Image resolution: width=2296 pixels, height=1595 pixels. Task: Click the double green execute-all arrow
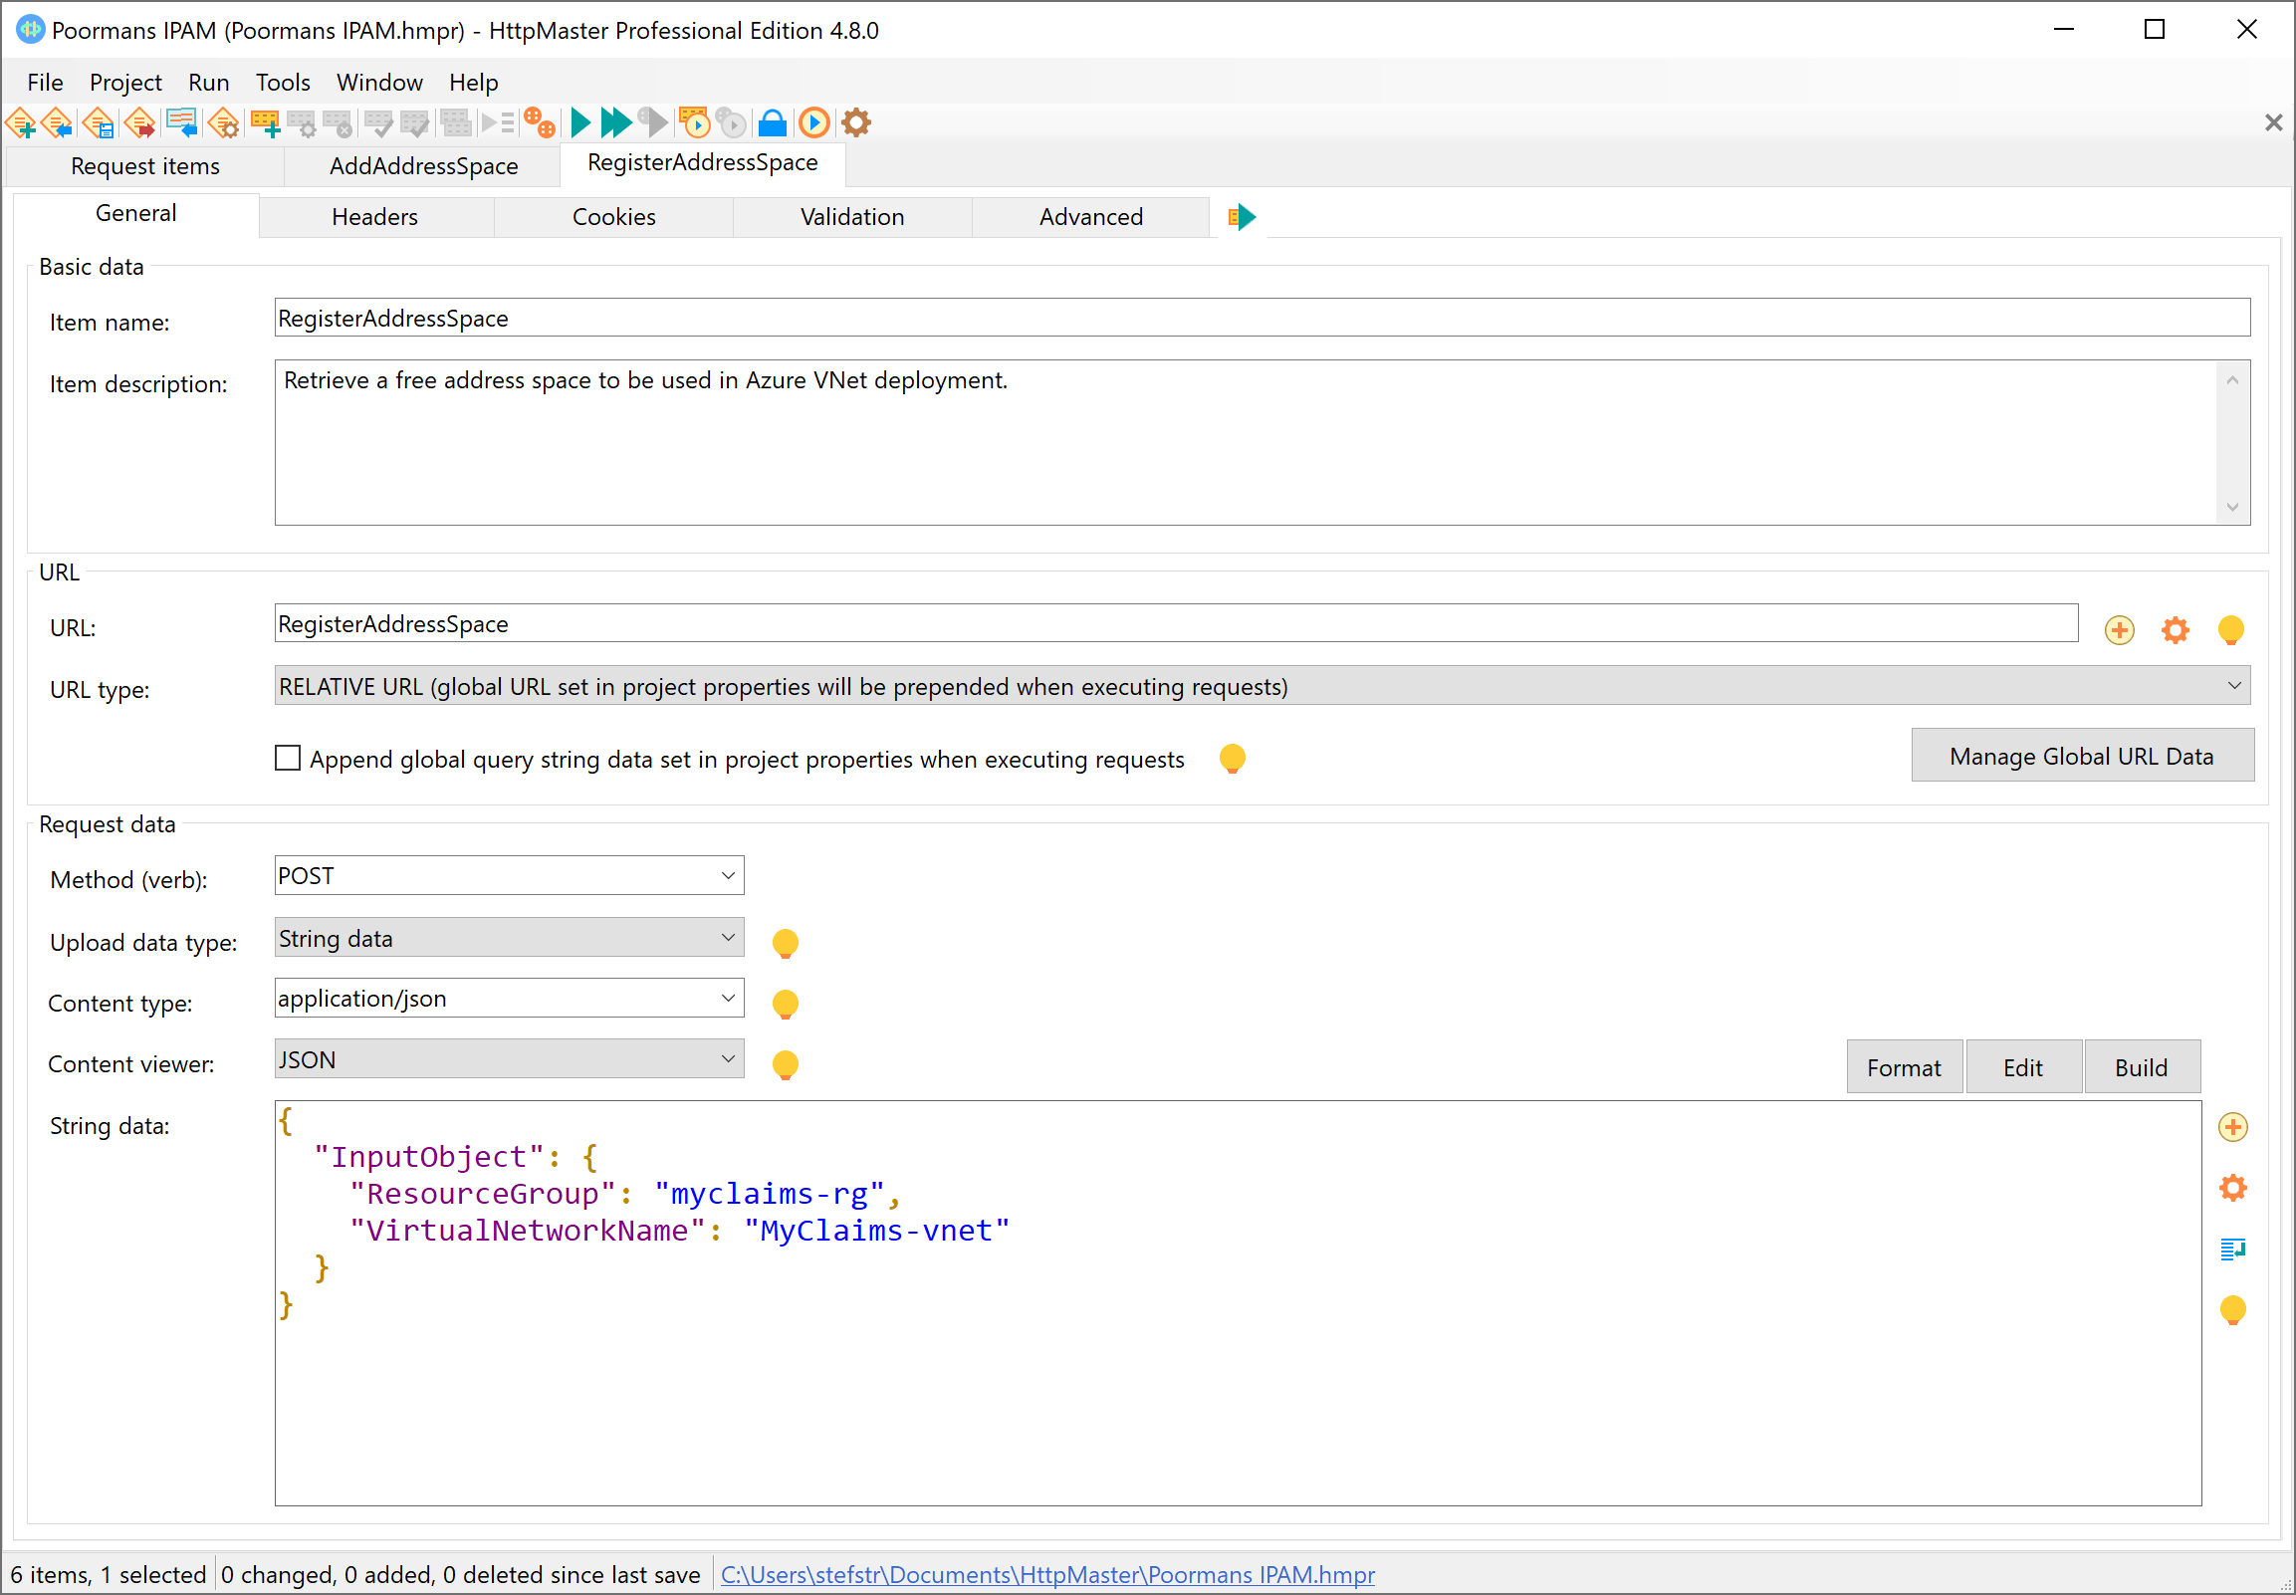[x=616, y=122]
